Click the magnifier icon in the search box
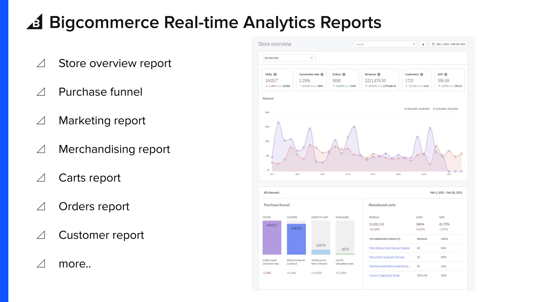This screenshot has height=302, width=536. pos(414,44)
